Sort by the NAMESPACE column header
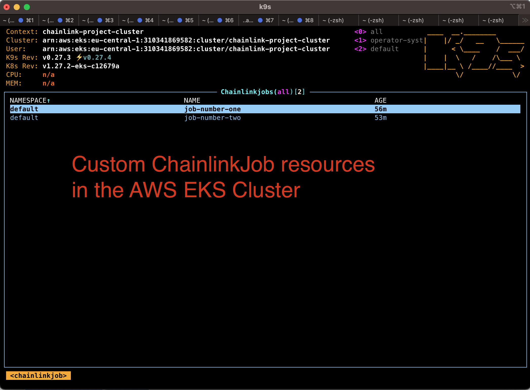This screenshot has width=530, height=390. [x=28, y=100]
